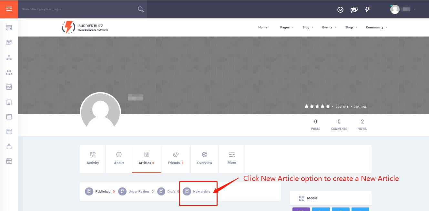Switch to the Friends profile tab

coord(176,159)
